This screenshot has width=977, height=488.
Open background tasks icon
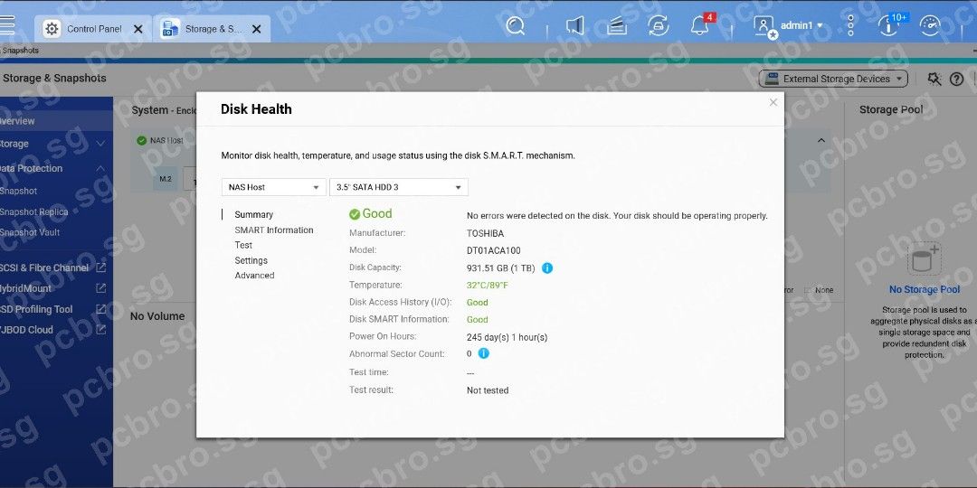[617, 25]
